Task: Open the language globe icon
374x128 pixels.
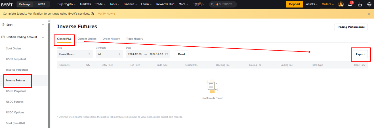Action: tap(369, 4)
